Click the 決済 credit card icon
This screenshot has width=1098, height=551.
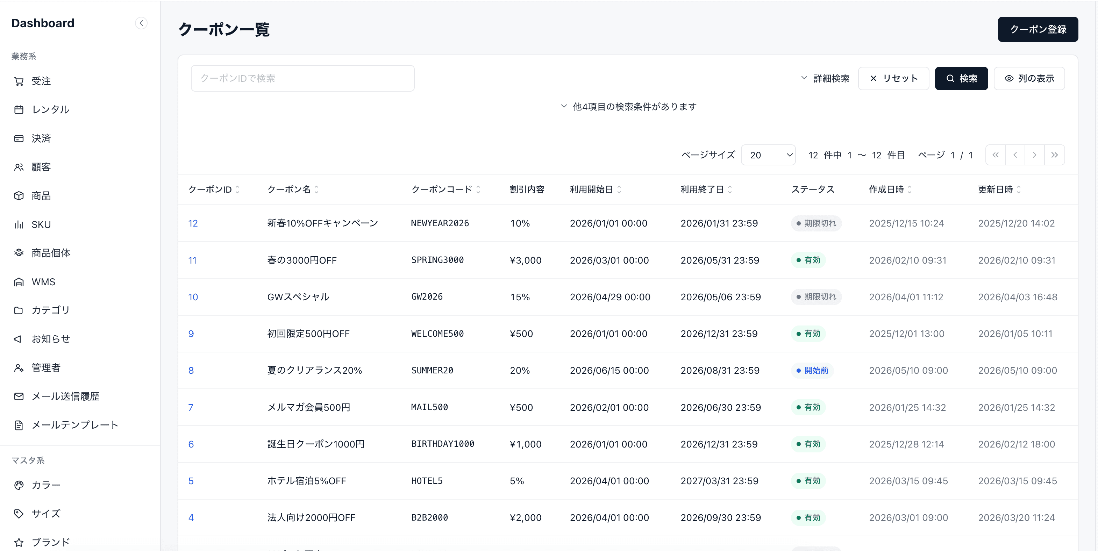(19, 138)
